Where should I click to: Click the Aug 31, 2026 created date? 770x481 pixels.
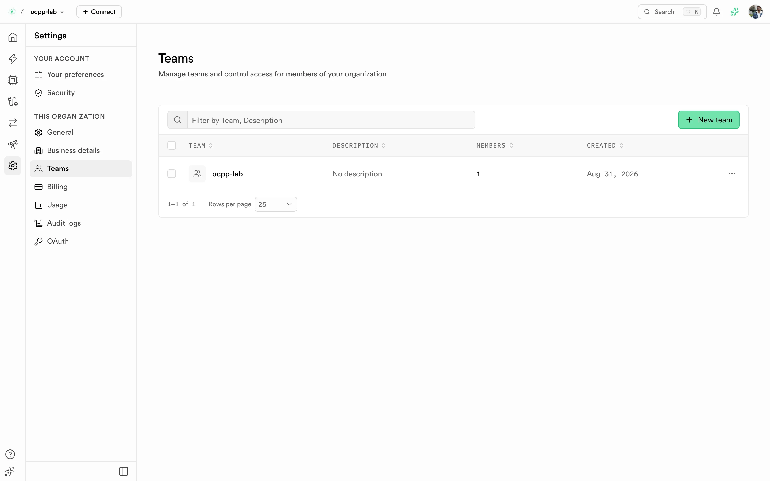click(x=612, y=174)
